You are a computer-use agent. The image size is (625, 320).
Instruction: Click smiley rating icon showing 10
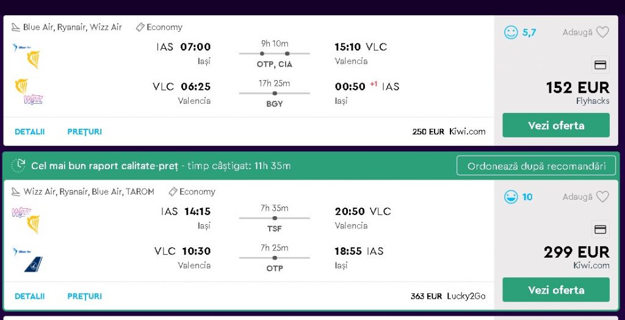(511, 197)
